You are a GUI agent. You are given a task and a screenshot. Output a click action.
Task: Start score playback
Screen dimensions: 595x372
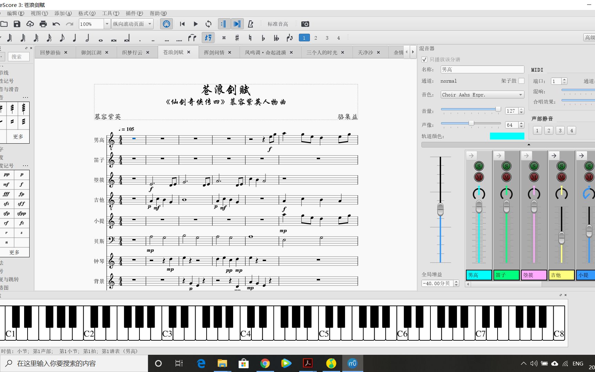click(195, 24)
